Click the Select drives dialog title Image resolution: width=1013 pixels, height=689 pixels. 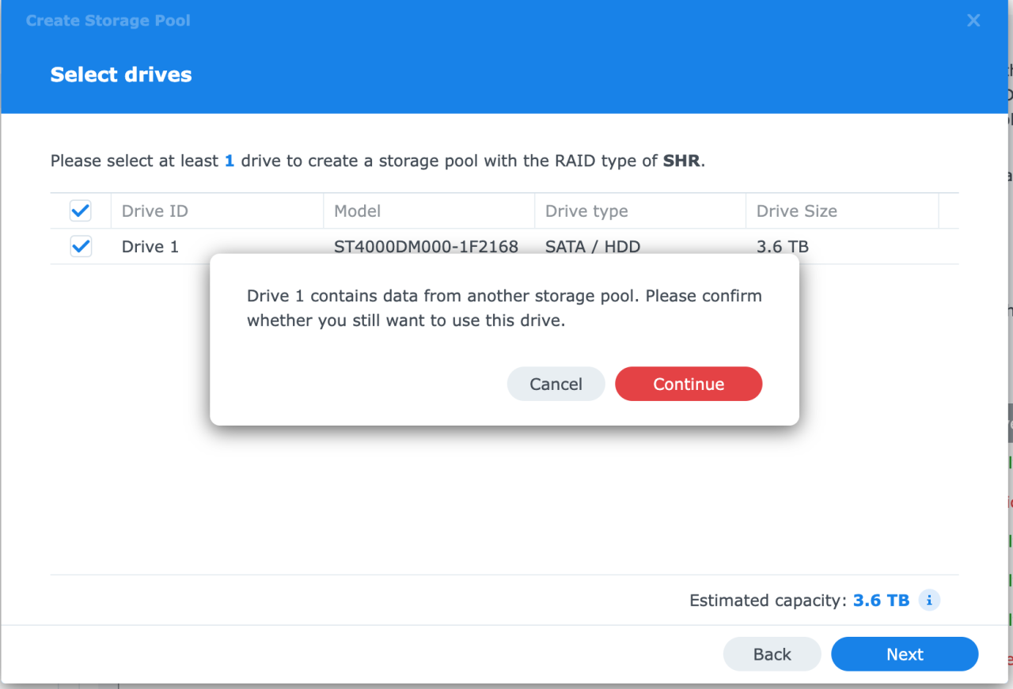click(120, 74)
